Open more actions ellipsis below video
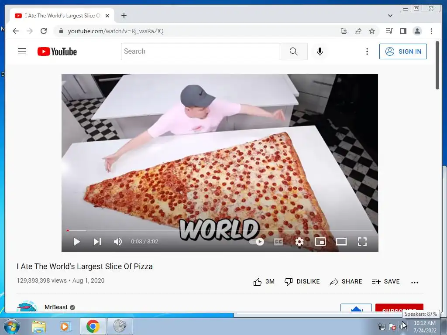 [415, 283]
